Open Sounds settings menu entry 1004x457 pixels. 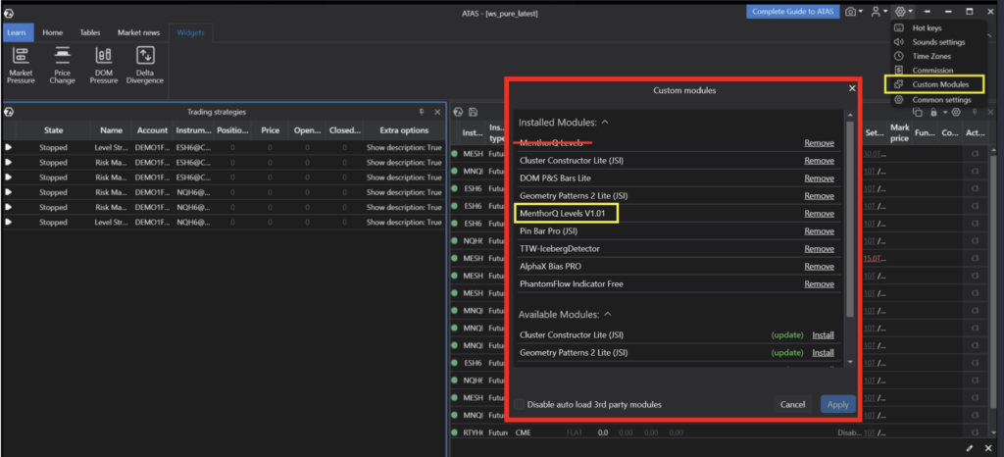pos(938,42)
